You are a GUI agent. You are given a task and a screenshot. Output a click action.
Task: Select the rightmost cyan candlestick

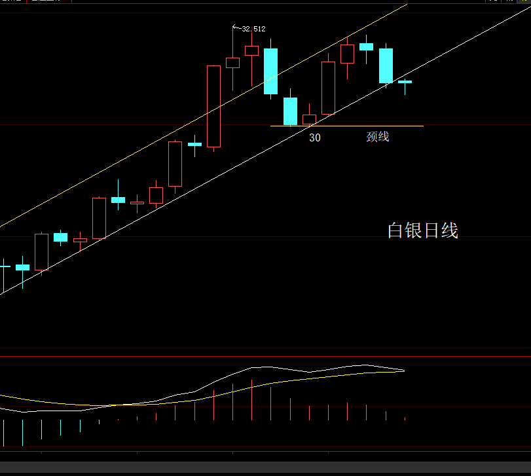click(x=405, y=82)
